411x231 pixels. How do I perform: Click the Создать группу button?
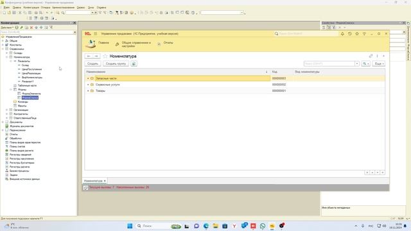click(x=116, y=64)
